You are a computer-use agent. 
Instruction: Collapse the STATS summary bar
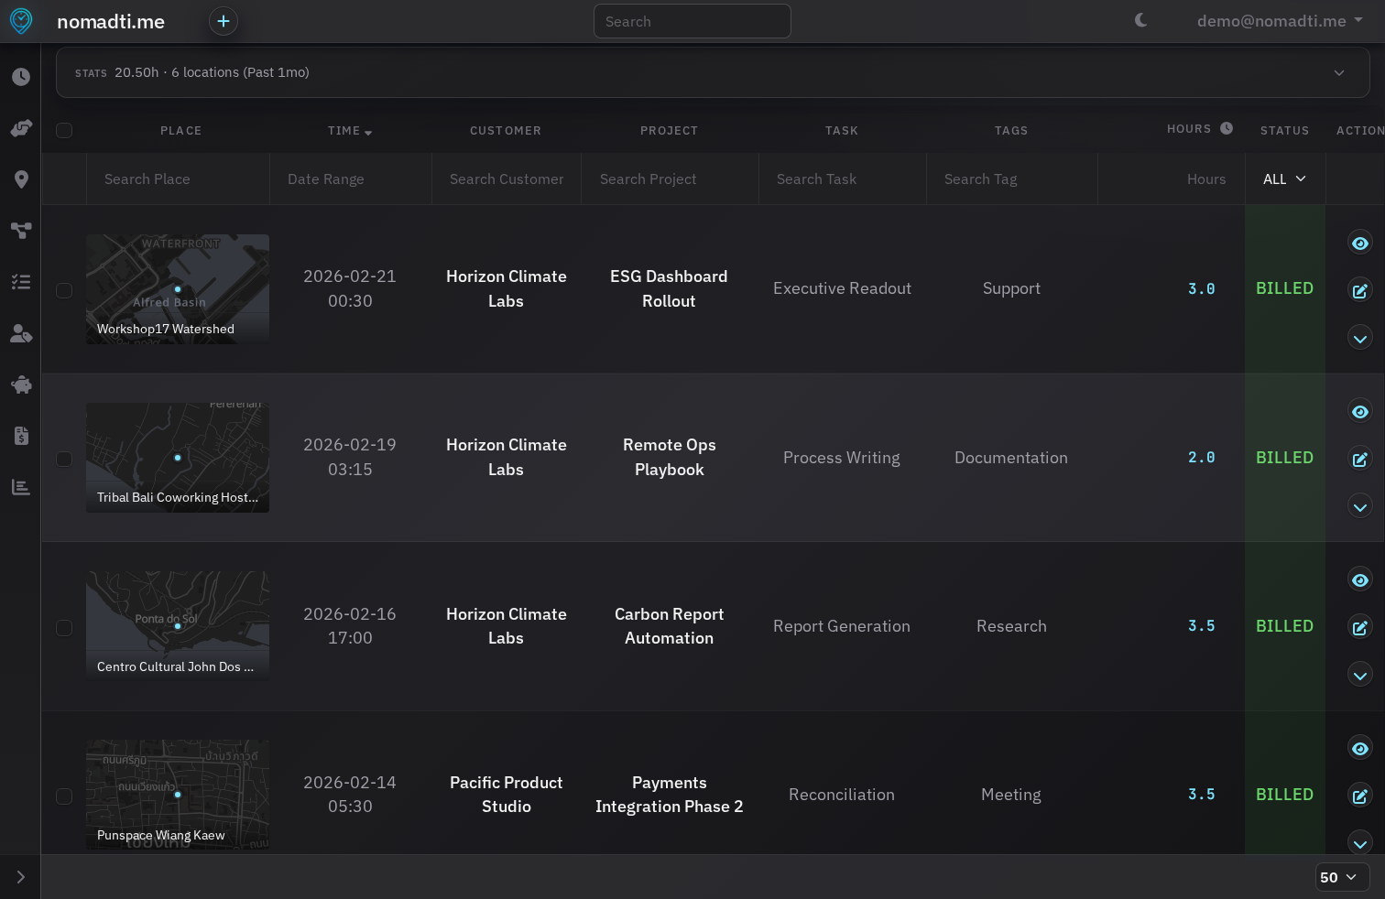coord(1339,72)
